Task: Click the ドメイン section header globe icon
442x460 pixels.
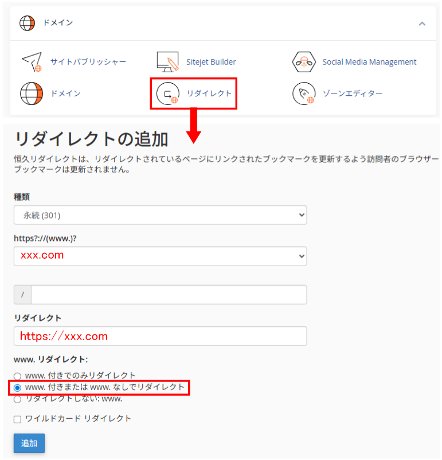Action: [28, 23]
